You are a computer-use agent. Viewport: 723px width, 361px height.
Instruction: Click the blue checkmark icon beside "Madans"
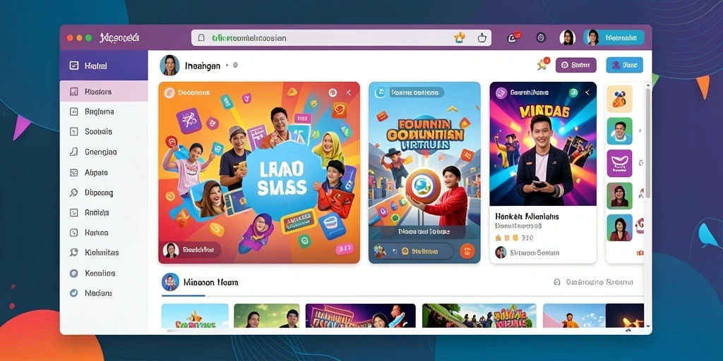click(73, 293)
